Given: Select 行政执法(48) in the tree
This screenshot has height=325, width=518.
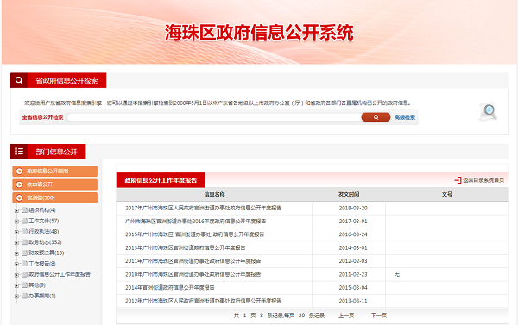Looking at the screenshot, I should pyautogui.click(x=44, y=232).
